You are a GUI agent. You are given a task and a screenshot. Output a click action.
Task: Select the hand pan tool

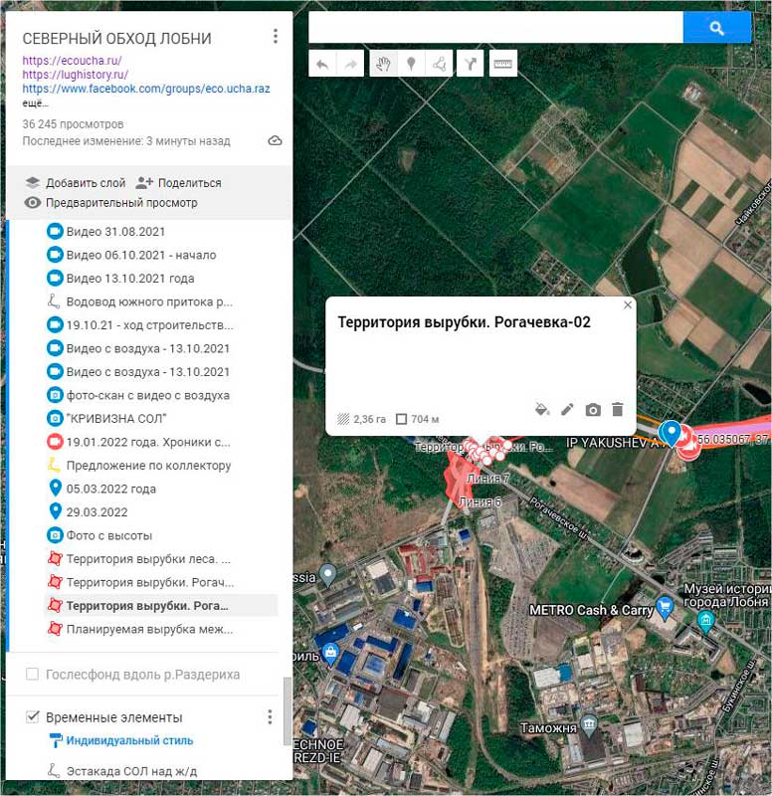383,64
